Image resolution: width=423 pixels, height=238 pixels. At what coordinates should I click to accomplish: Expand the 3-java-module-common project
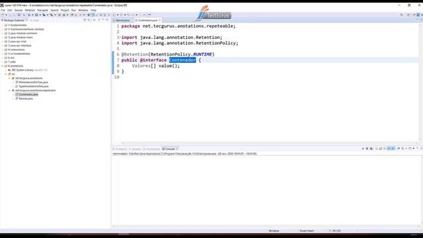(x=3, y=33)
